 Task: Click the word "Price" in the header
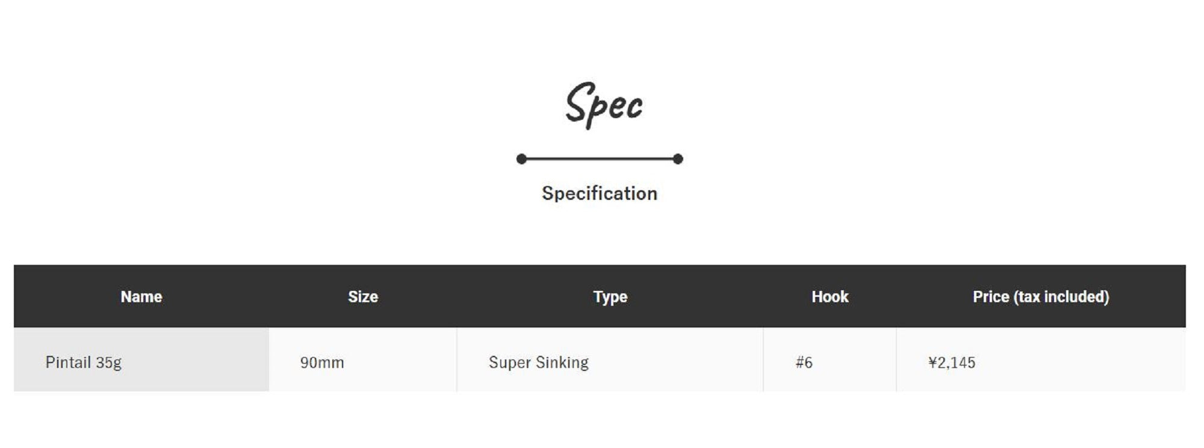tap(991, 297)
